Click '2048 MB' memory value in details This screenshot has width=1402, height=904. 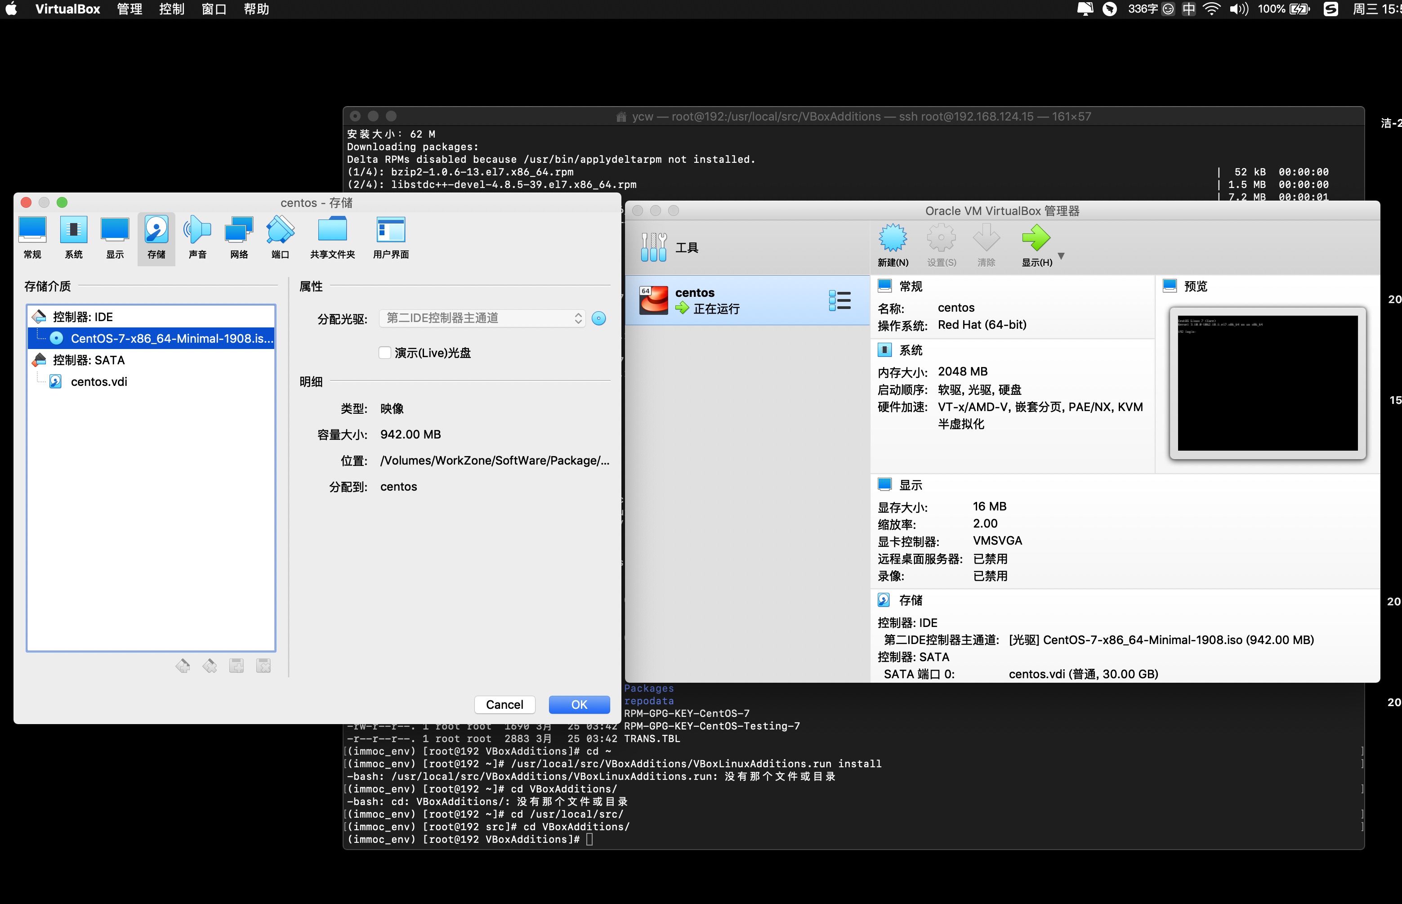962,371
